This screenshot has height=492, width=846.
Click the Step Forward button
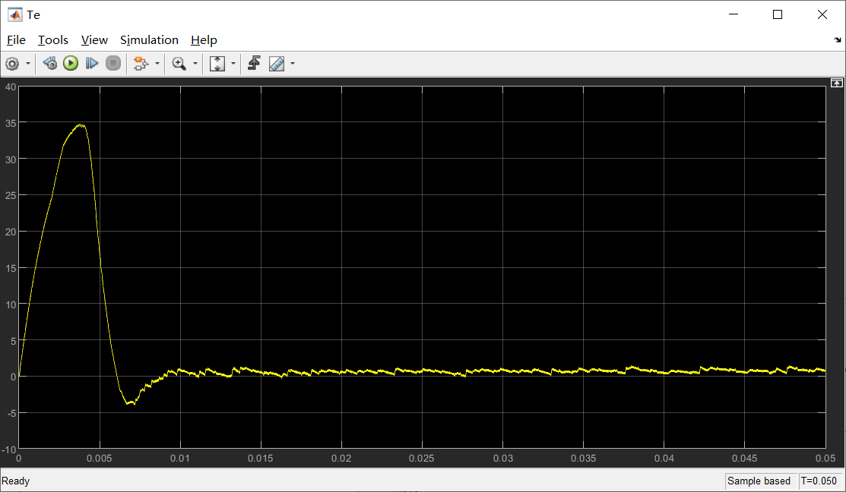[92, 64]
